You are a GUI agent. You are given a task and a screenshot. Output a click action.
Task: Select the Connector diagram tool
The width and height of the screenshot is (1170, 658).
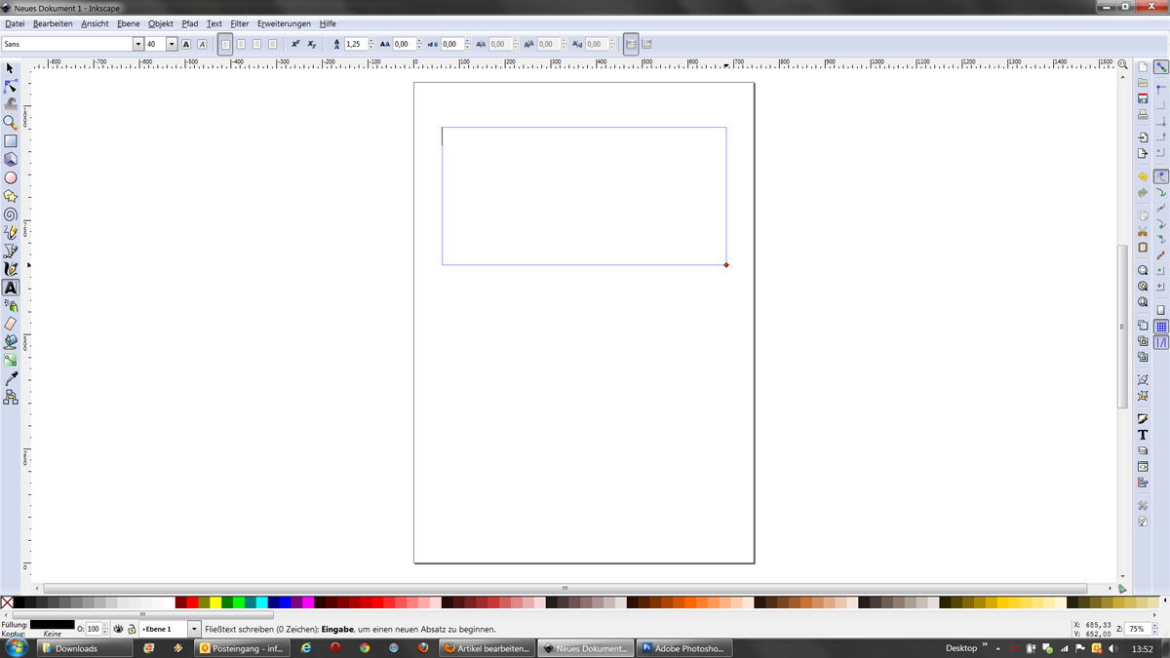pos(11,397)
